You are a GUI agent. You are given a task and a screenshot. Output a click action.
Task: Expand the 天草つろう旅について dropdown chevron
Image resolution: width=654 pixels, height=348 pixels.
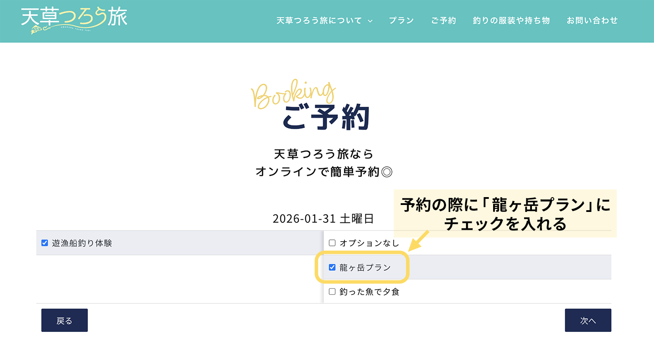370,21
